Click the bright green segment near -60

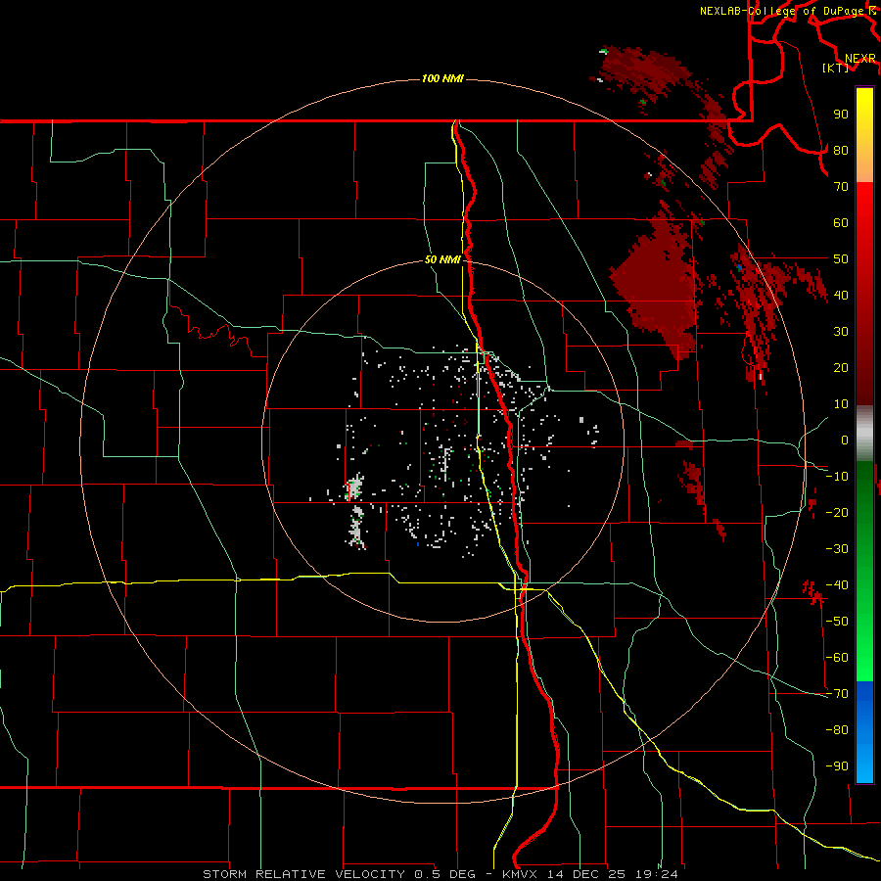(x=864, y=660)
